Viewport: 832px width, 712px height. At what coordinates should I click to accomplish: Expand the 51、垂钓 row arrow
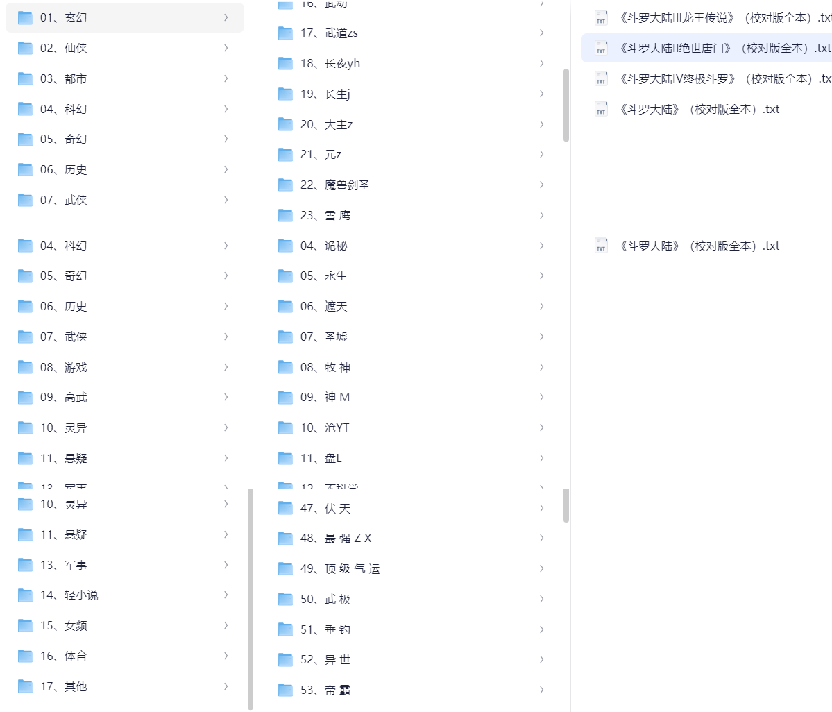[542, 629]
